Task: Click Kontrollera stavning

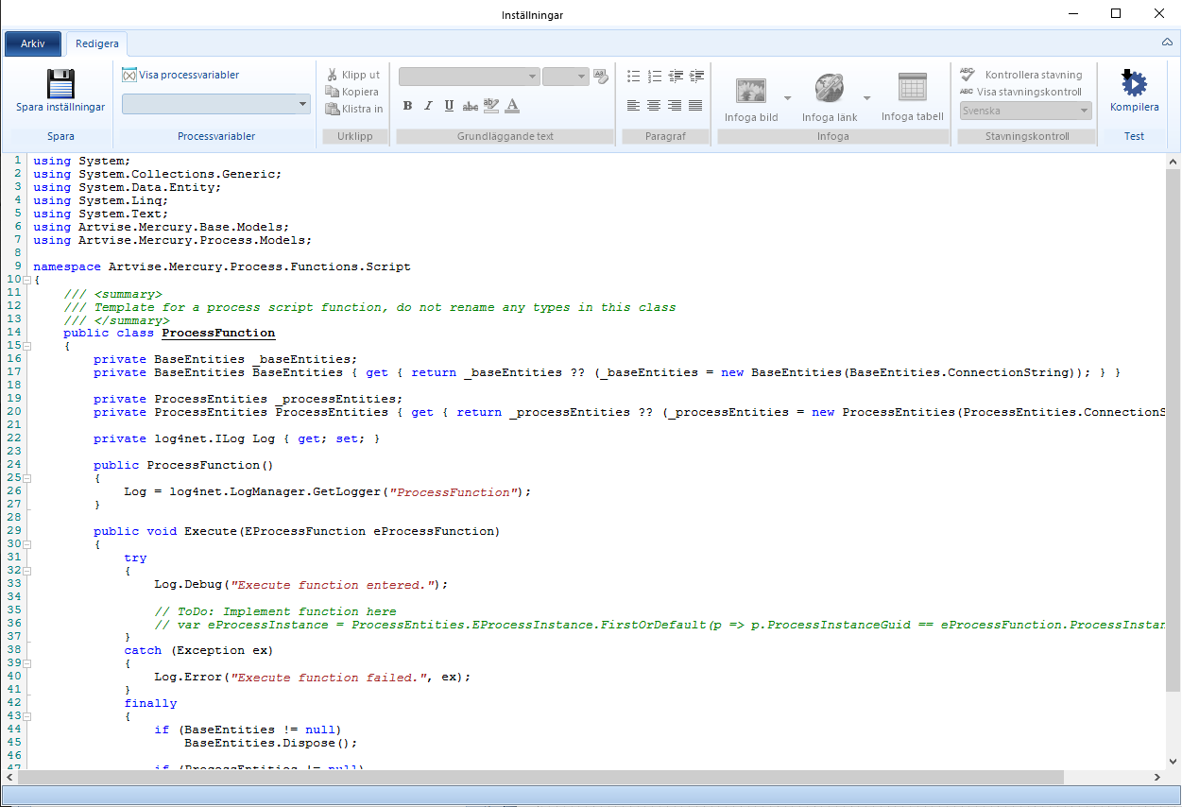Action: tap(1021, 75)
